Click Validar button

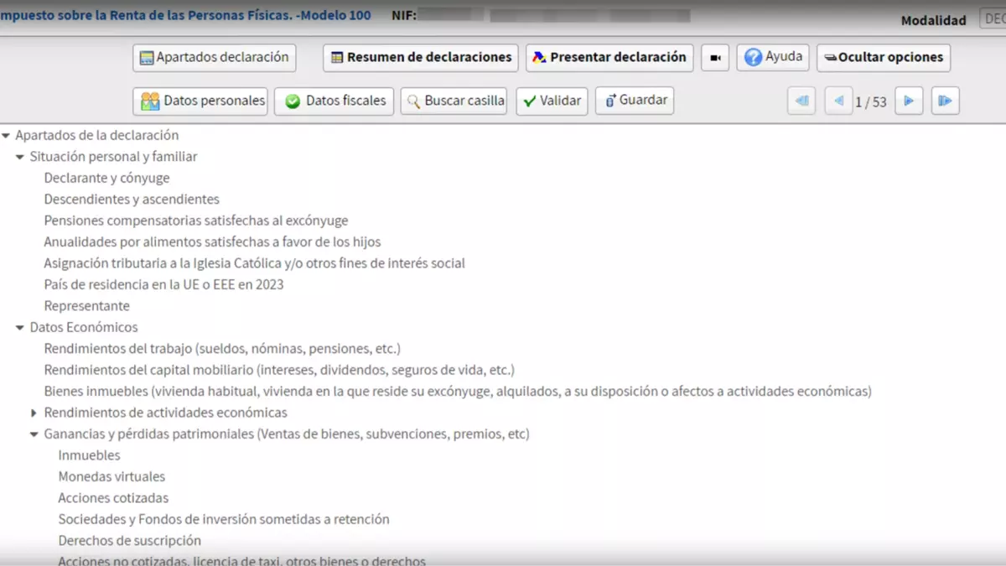(x=552, y=101)
